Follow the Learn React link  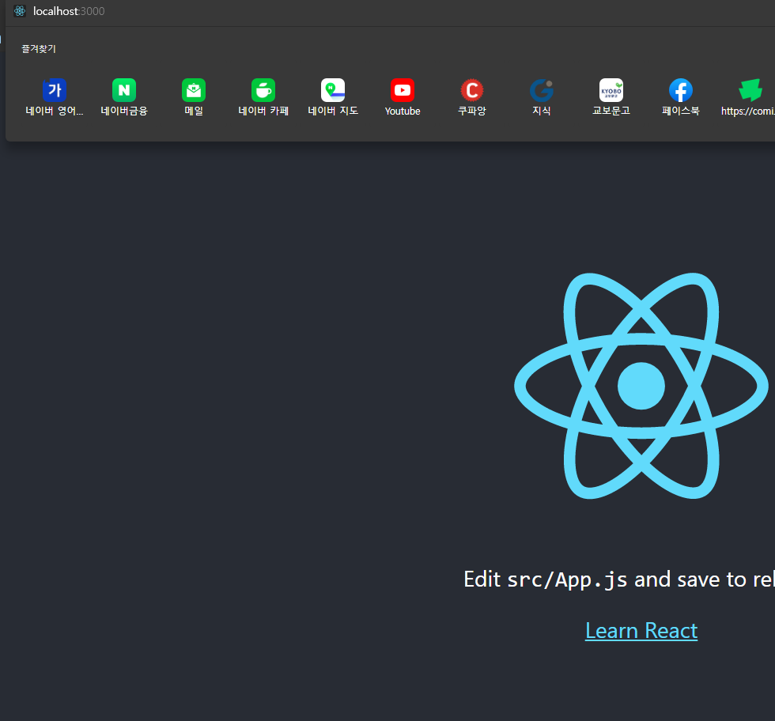tap(641, 631)
